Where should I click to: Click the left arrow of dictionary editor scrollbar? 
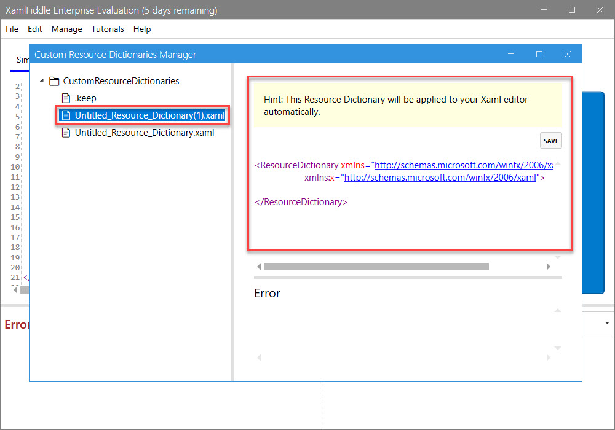click(259, 267)
